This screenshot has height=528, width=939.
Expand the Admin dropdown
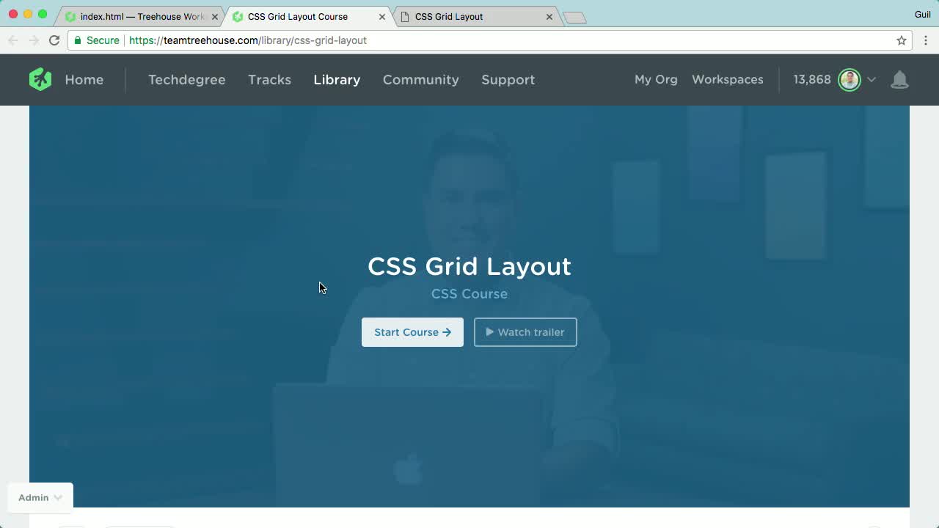[x=40, y=497]
